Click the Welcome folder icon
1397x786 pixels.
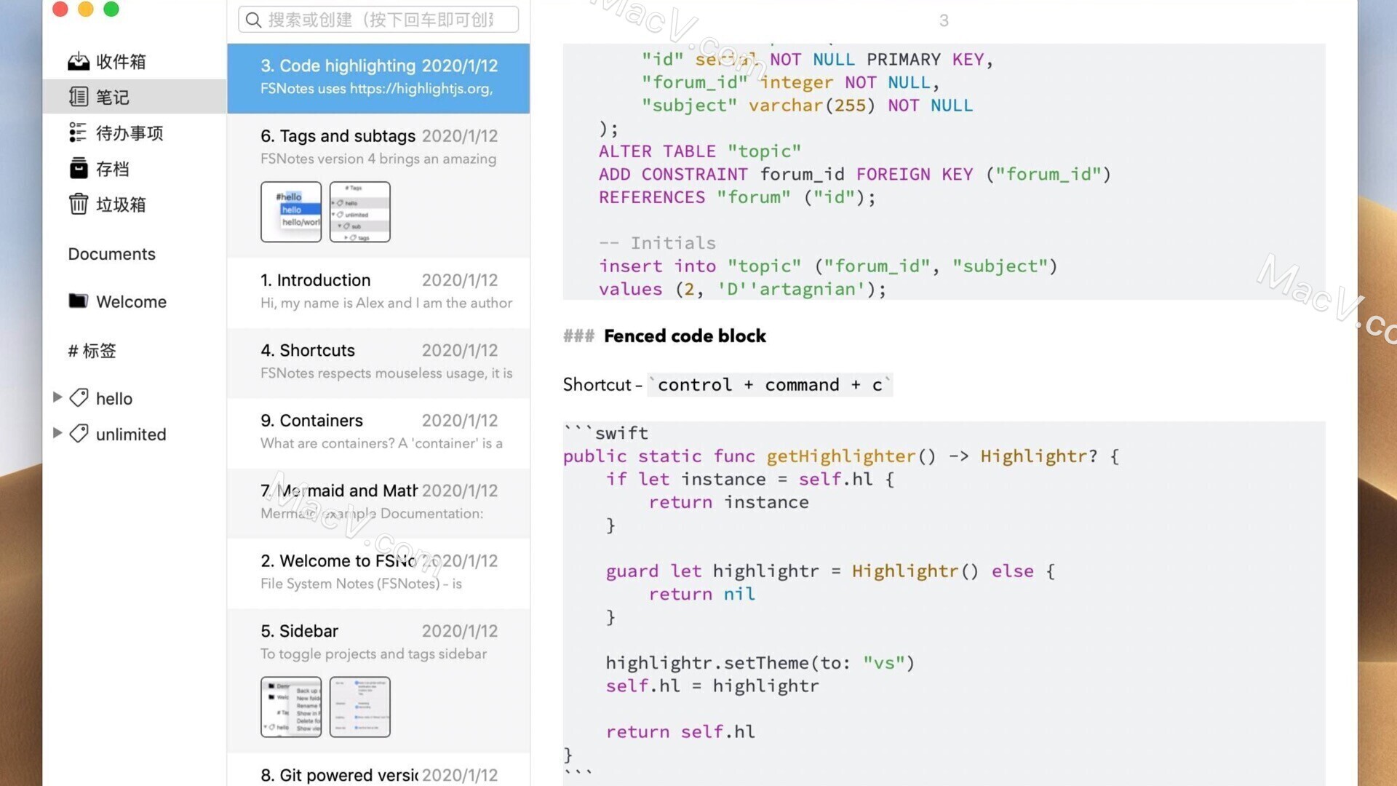(x=79, y=301)
